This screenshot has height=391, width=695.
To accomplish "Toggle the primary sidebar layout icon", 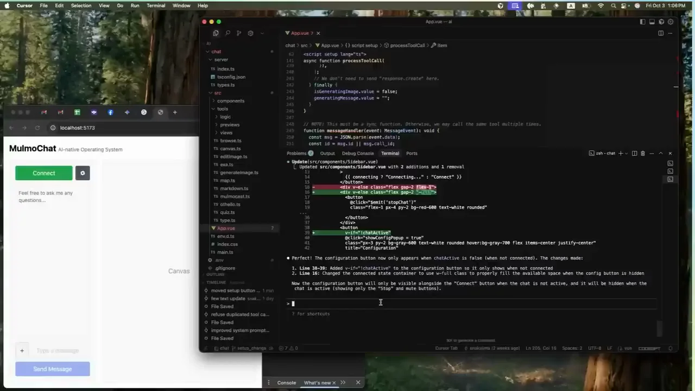I will coord(643,22).
